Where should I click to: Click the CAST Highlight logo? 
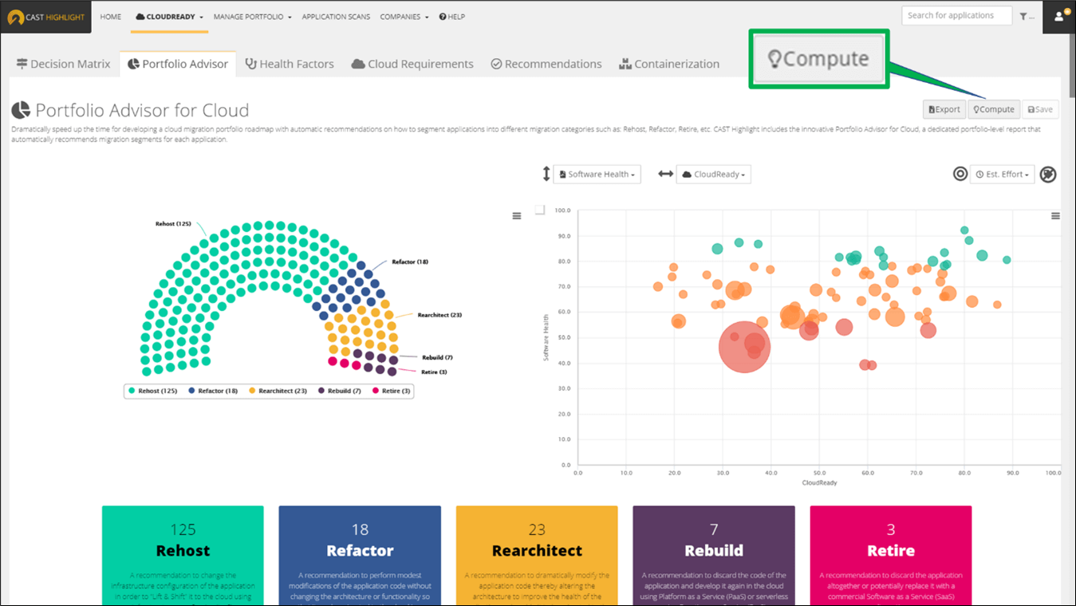click(45, 16)
